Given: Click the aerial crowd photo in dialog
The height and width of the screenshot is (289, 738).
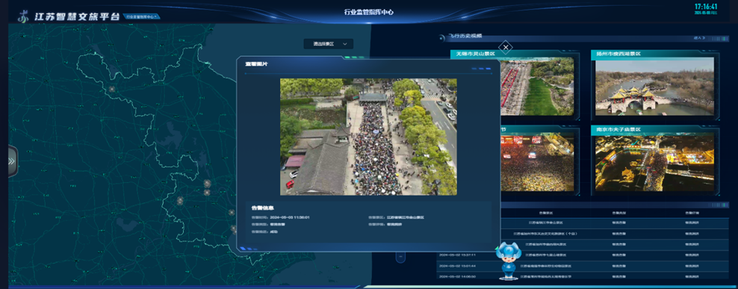Looking at the screenshot, I should pos(368,137).
